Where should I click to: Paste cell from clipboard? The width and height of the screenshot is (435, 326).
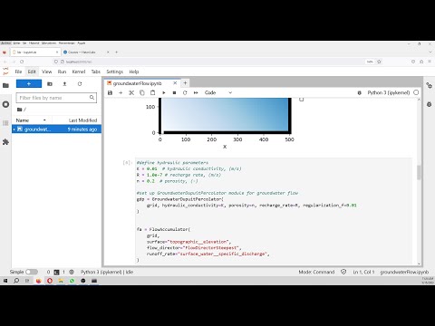pos(153,92)
